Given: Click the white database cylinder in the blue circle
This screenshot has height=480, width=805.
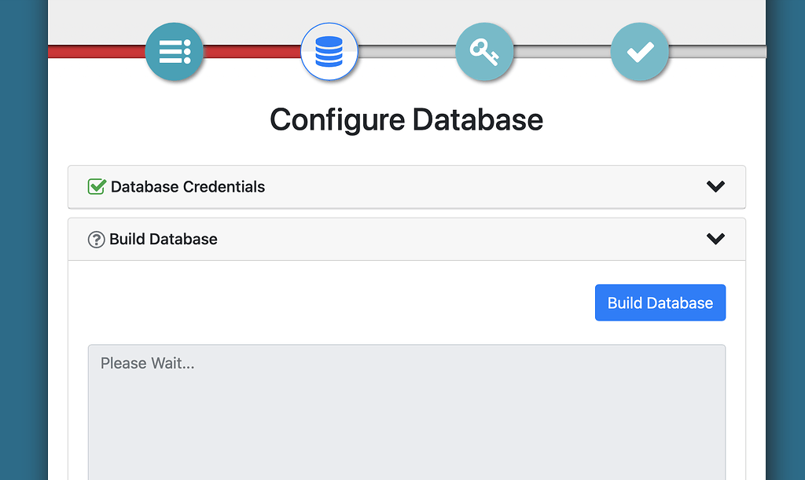Looking at the screenshot, I should 329,51.
